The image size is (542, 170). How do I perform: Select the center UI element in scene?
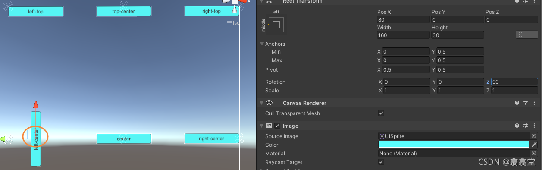point(124,139)
